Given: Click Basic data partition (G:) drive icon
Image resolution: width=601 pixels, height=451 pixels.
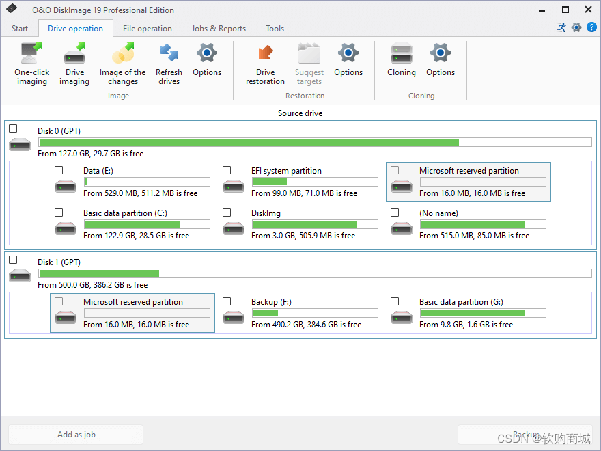Looking at the screenshot, I should [402, 318].
